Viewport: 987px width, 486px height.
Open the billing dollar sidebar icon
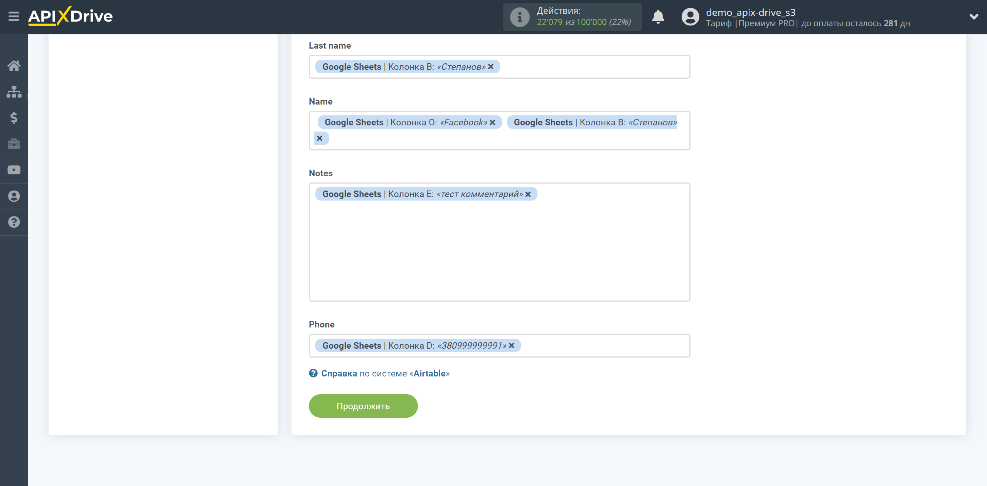tap(14, 118)
